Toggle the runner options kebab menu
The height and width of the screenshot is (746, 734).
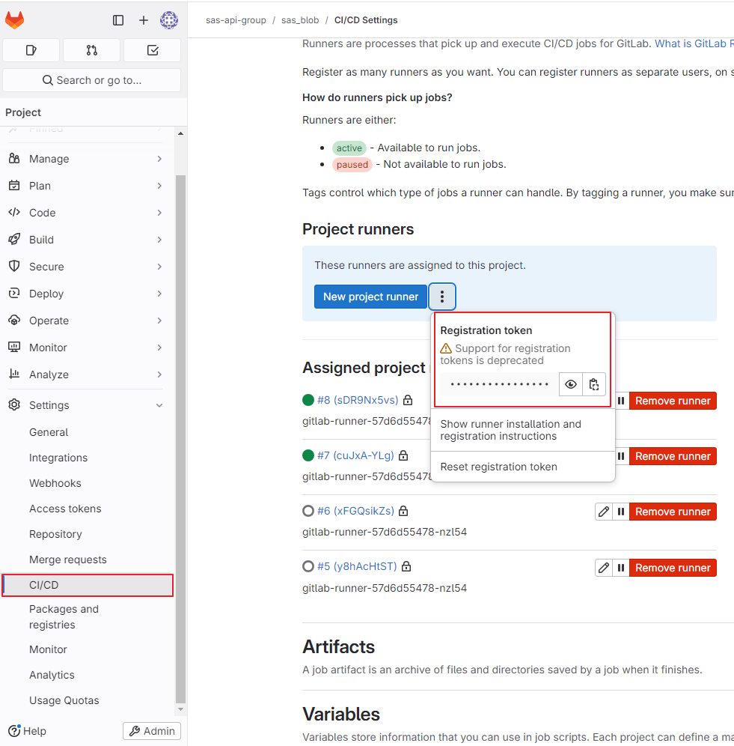[442, 297]
